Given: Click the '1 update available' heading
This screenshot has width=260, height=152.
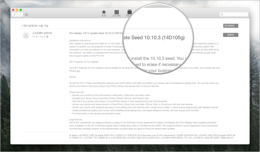Looking at the screenshot, I should pyautogui.click(x=35, y=26).
